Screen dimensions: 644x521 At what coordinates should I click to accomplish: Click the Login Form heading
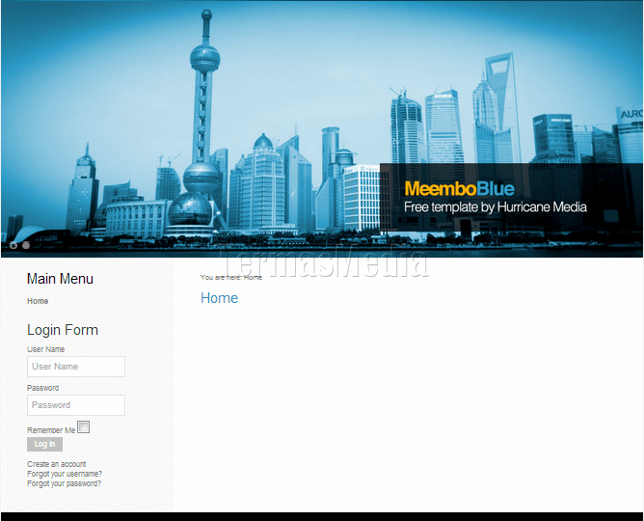63,330
